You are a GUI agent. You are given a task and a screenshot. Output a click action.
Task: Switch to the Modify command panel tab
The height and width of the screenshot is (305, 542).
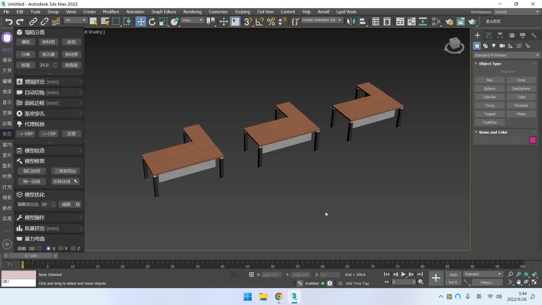(x=489, y=36)
